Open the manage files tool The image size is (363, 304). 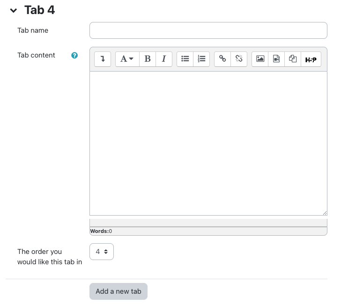(x=293, y=59)
